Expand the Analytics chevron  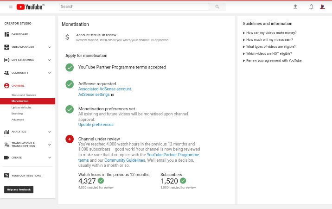(50, 132)
